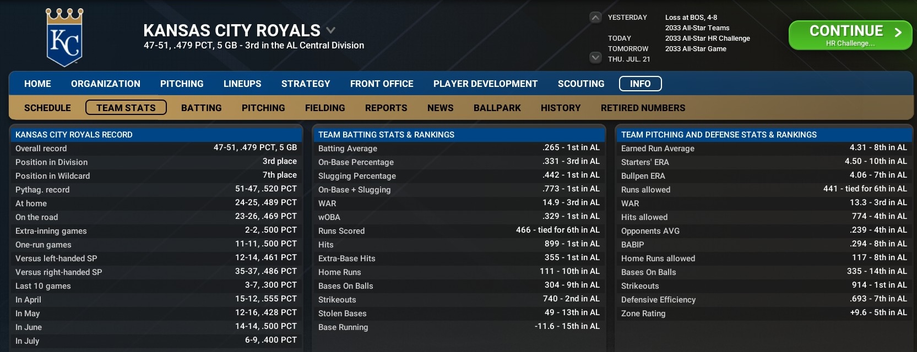This screenshot has width=917, height=352.
Task: Switch to the Batting sub-tab
Action: [x=202, y=108]
